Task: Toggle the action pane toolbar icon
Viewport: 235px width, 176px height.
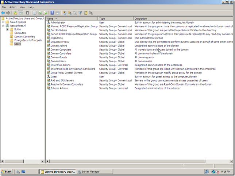Action: 57,13
